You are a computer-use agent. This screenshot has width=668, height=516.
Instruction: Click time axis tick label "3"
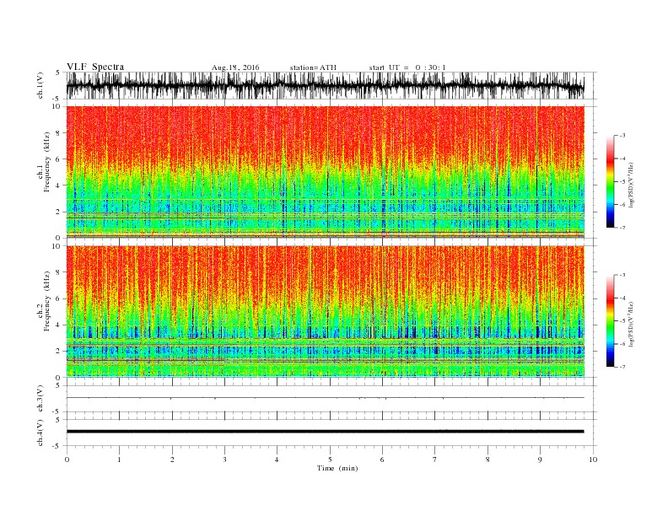coord(224,460)
